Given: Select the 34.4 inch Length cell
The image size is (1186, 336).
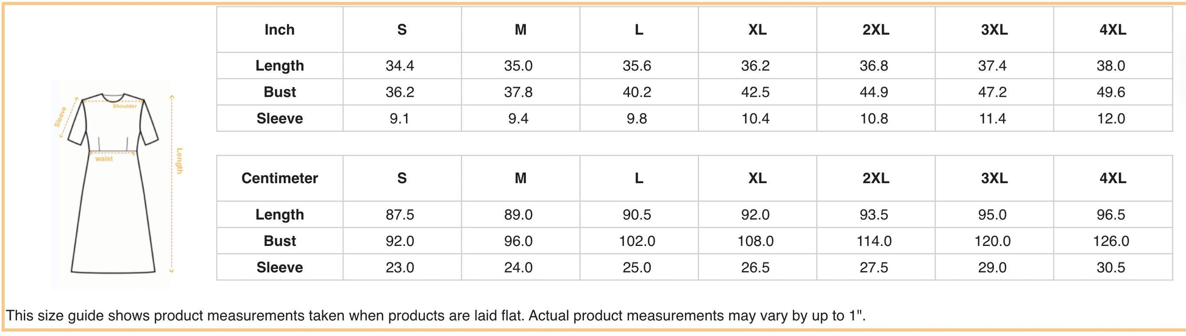Looking at the screenshot, I should tap(400, 66).
